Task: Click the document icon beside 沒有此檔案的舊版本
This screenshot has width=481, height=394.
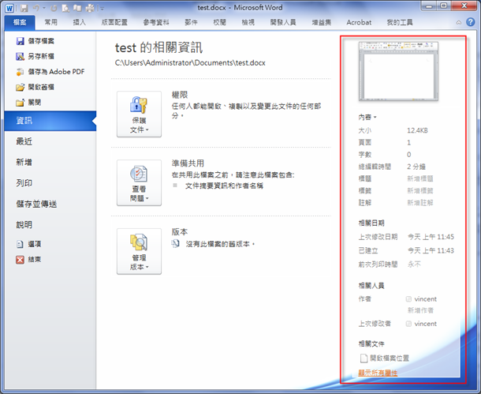Action: point(176,244)
